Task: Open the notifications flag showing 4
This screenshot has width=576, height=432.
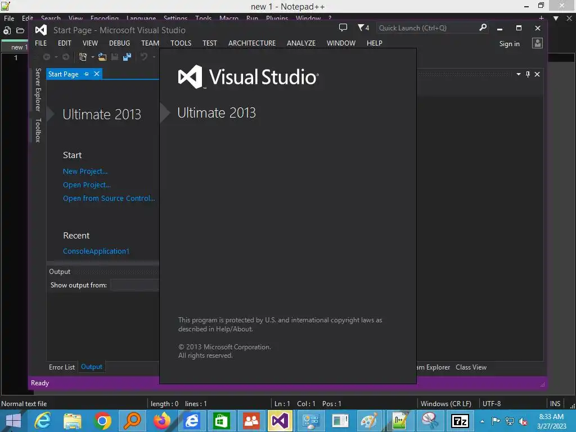Action: point(363,28)
